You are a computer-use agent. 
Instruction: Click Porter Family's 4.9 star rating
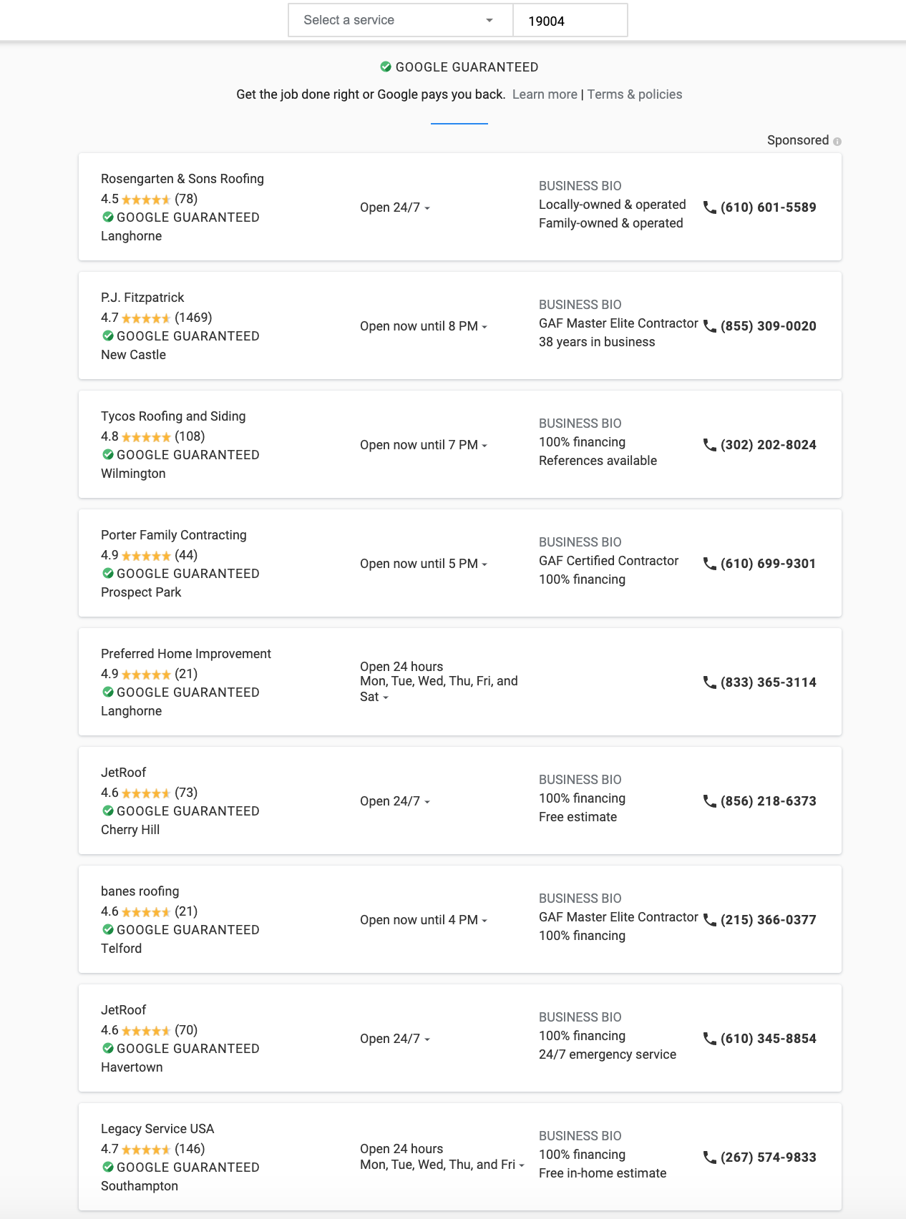click(x=146, y=555)
